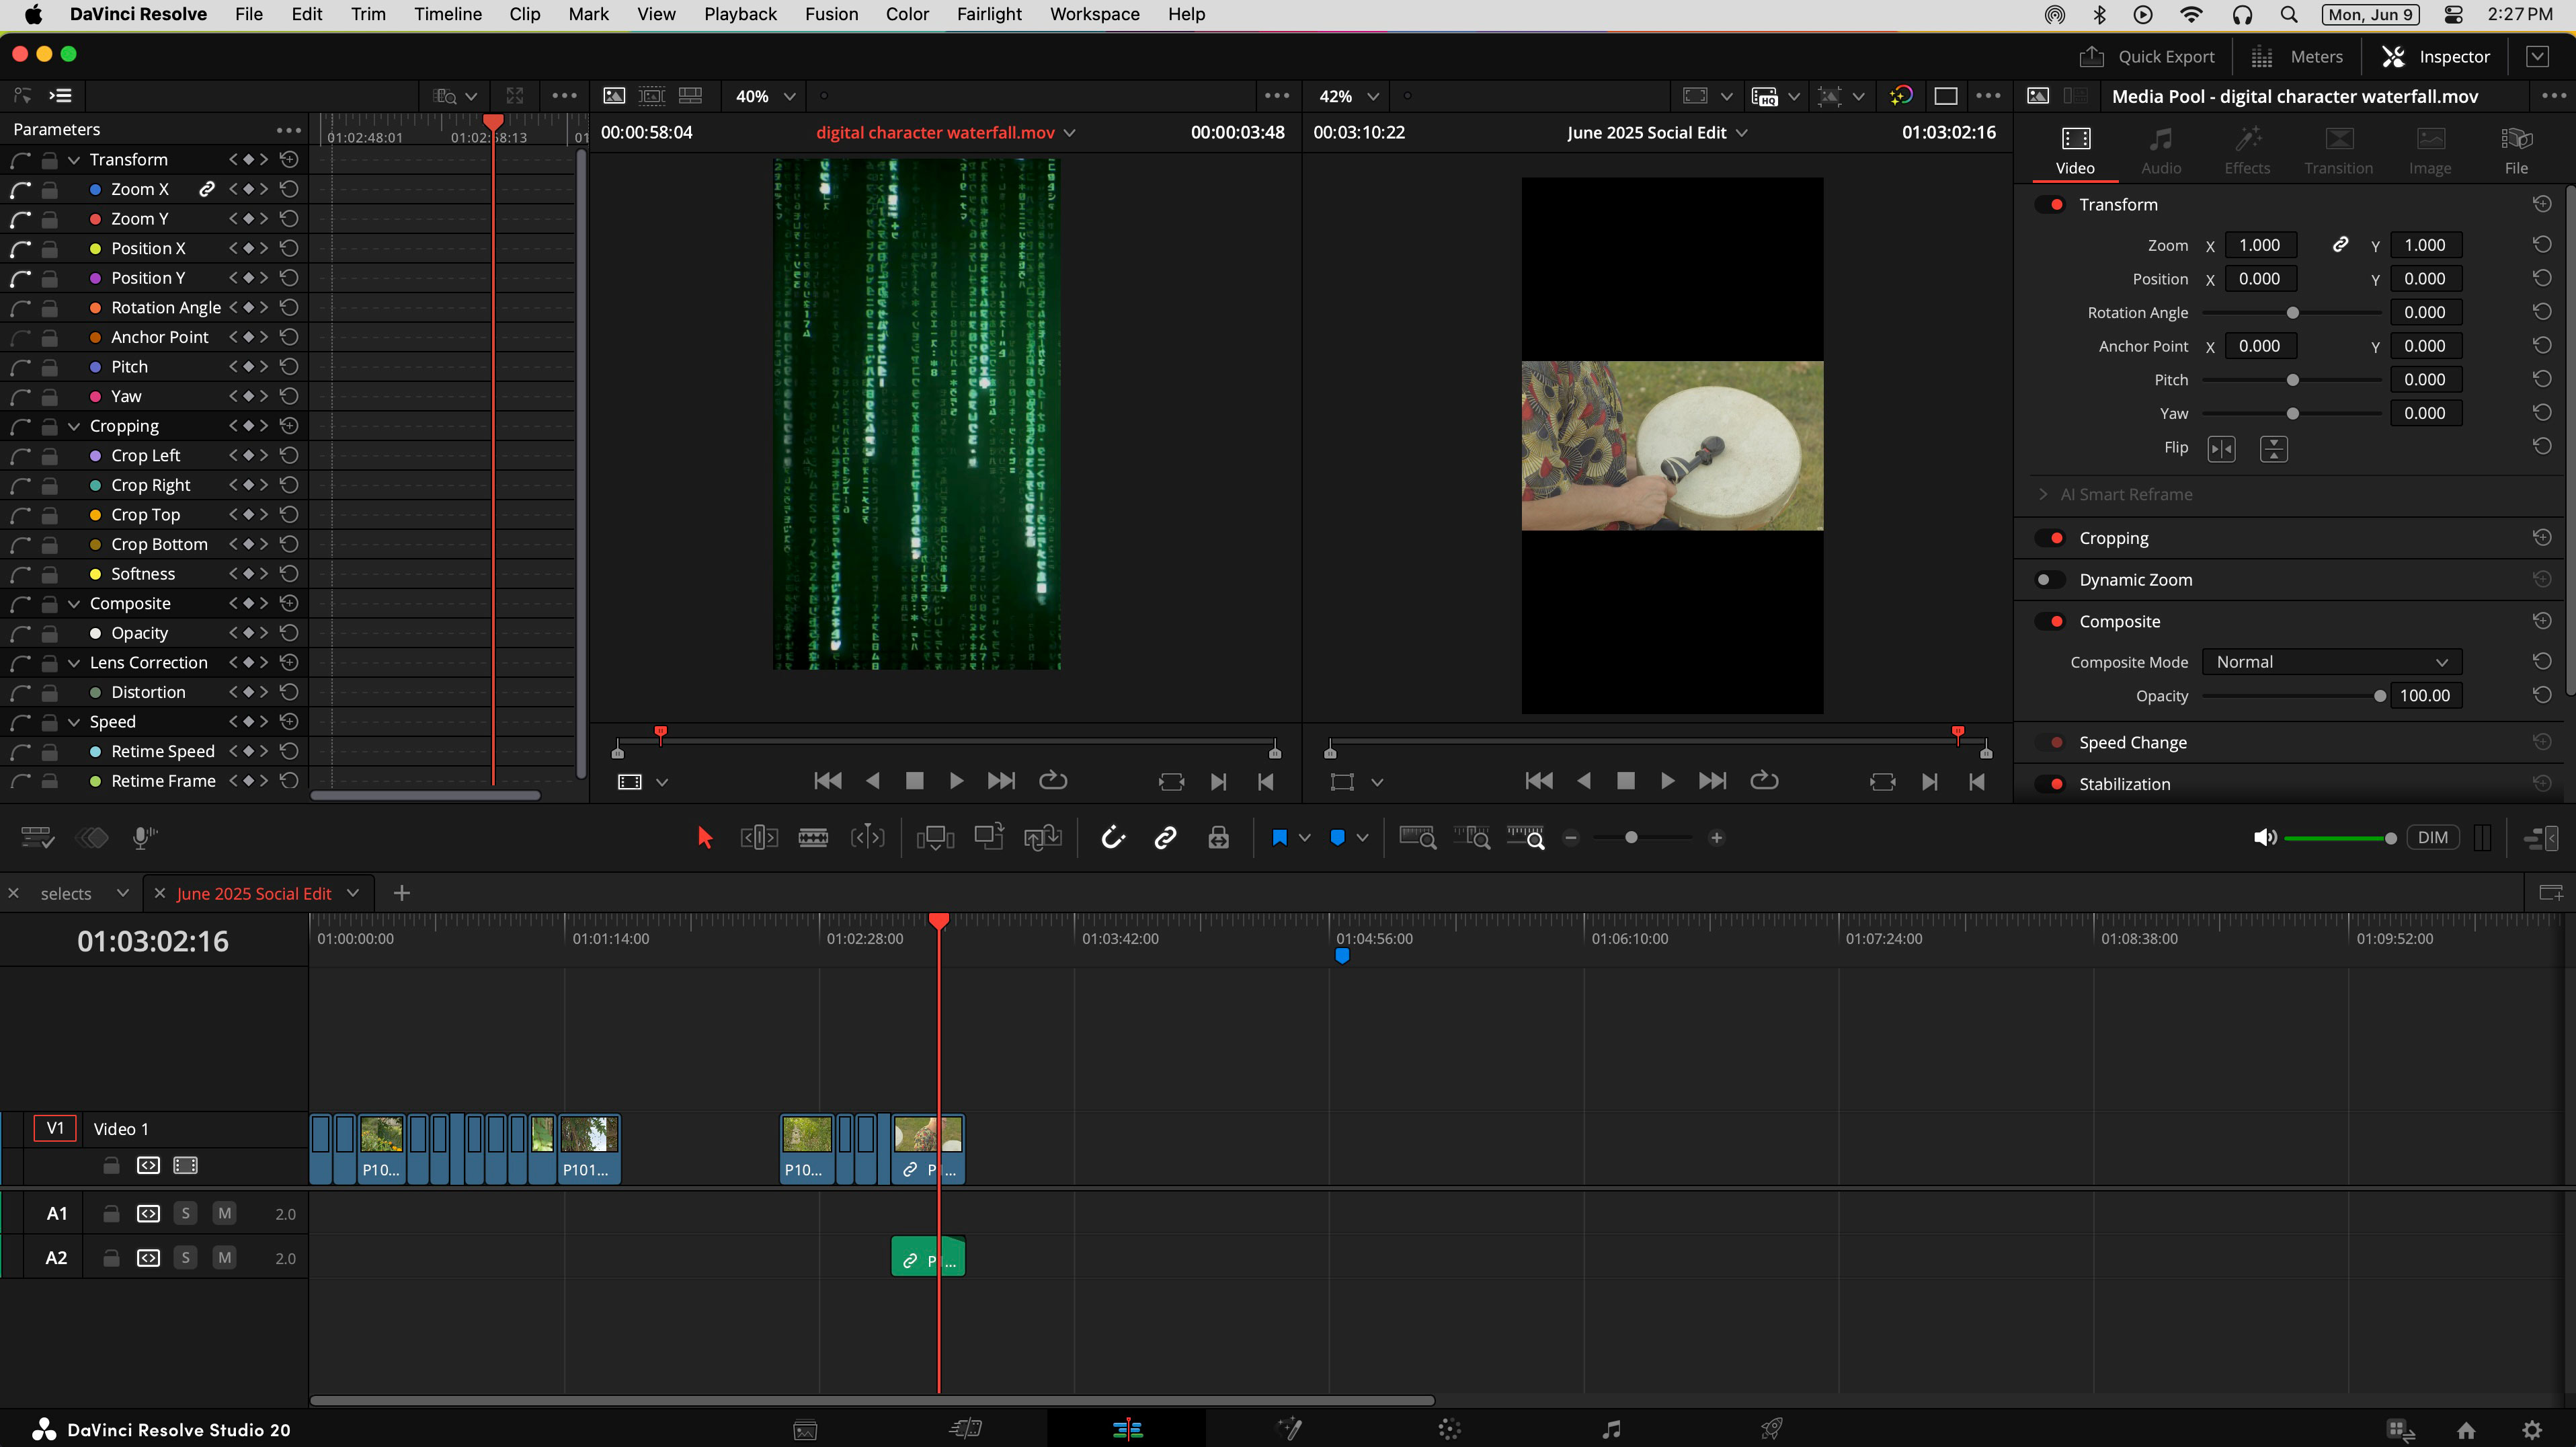Viewport: 2576px width, 1447px height.
Task: Disable the Transform section toggle
Action: click(x=2050, y=204)
